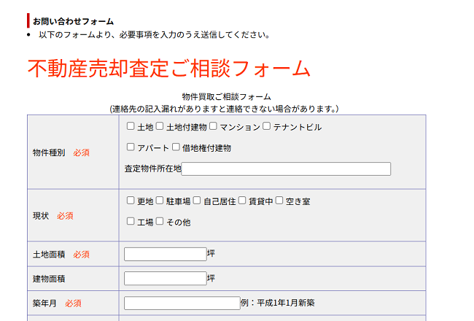Select the マンション checkbox
Screen dimensions: 474x321
pyautogui.click(x=213, y=126)
